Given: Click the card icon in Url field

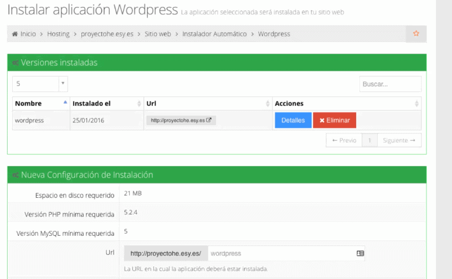Looking at the screenshot, I should [360, 254].
